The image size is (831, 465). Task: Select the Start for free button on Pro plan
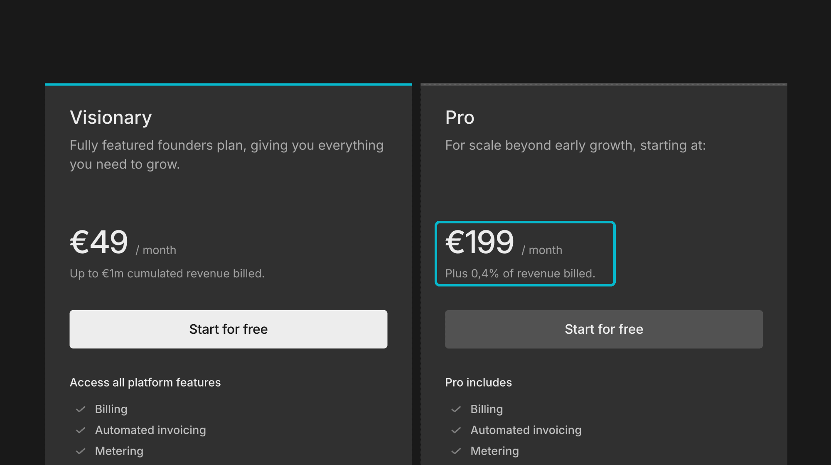pos(603,329)
